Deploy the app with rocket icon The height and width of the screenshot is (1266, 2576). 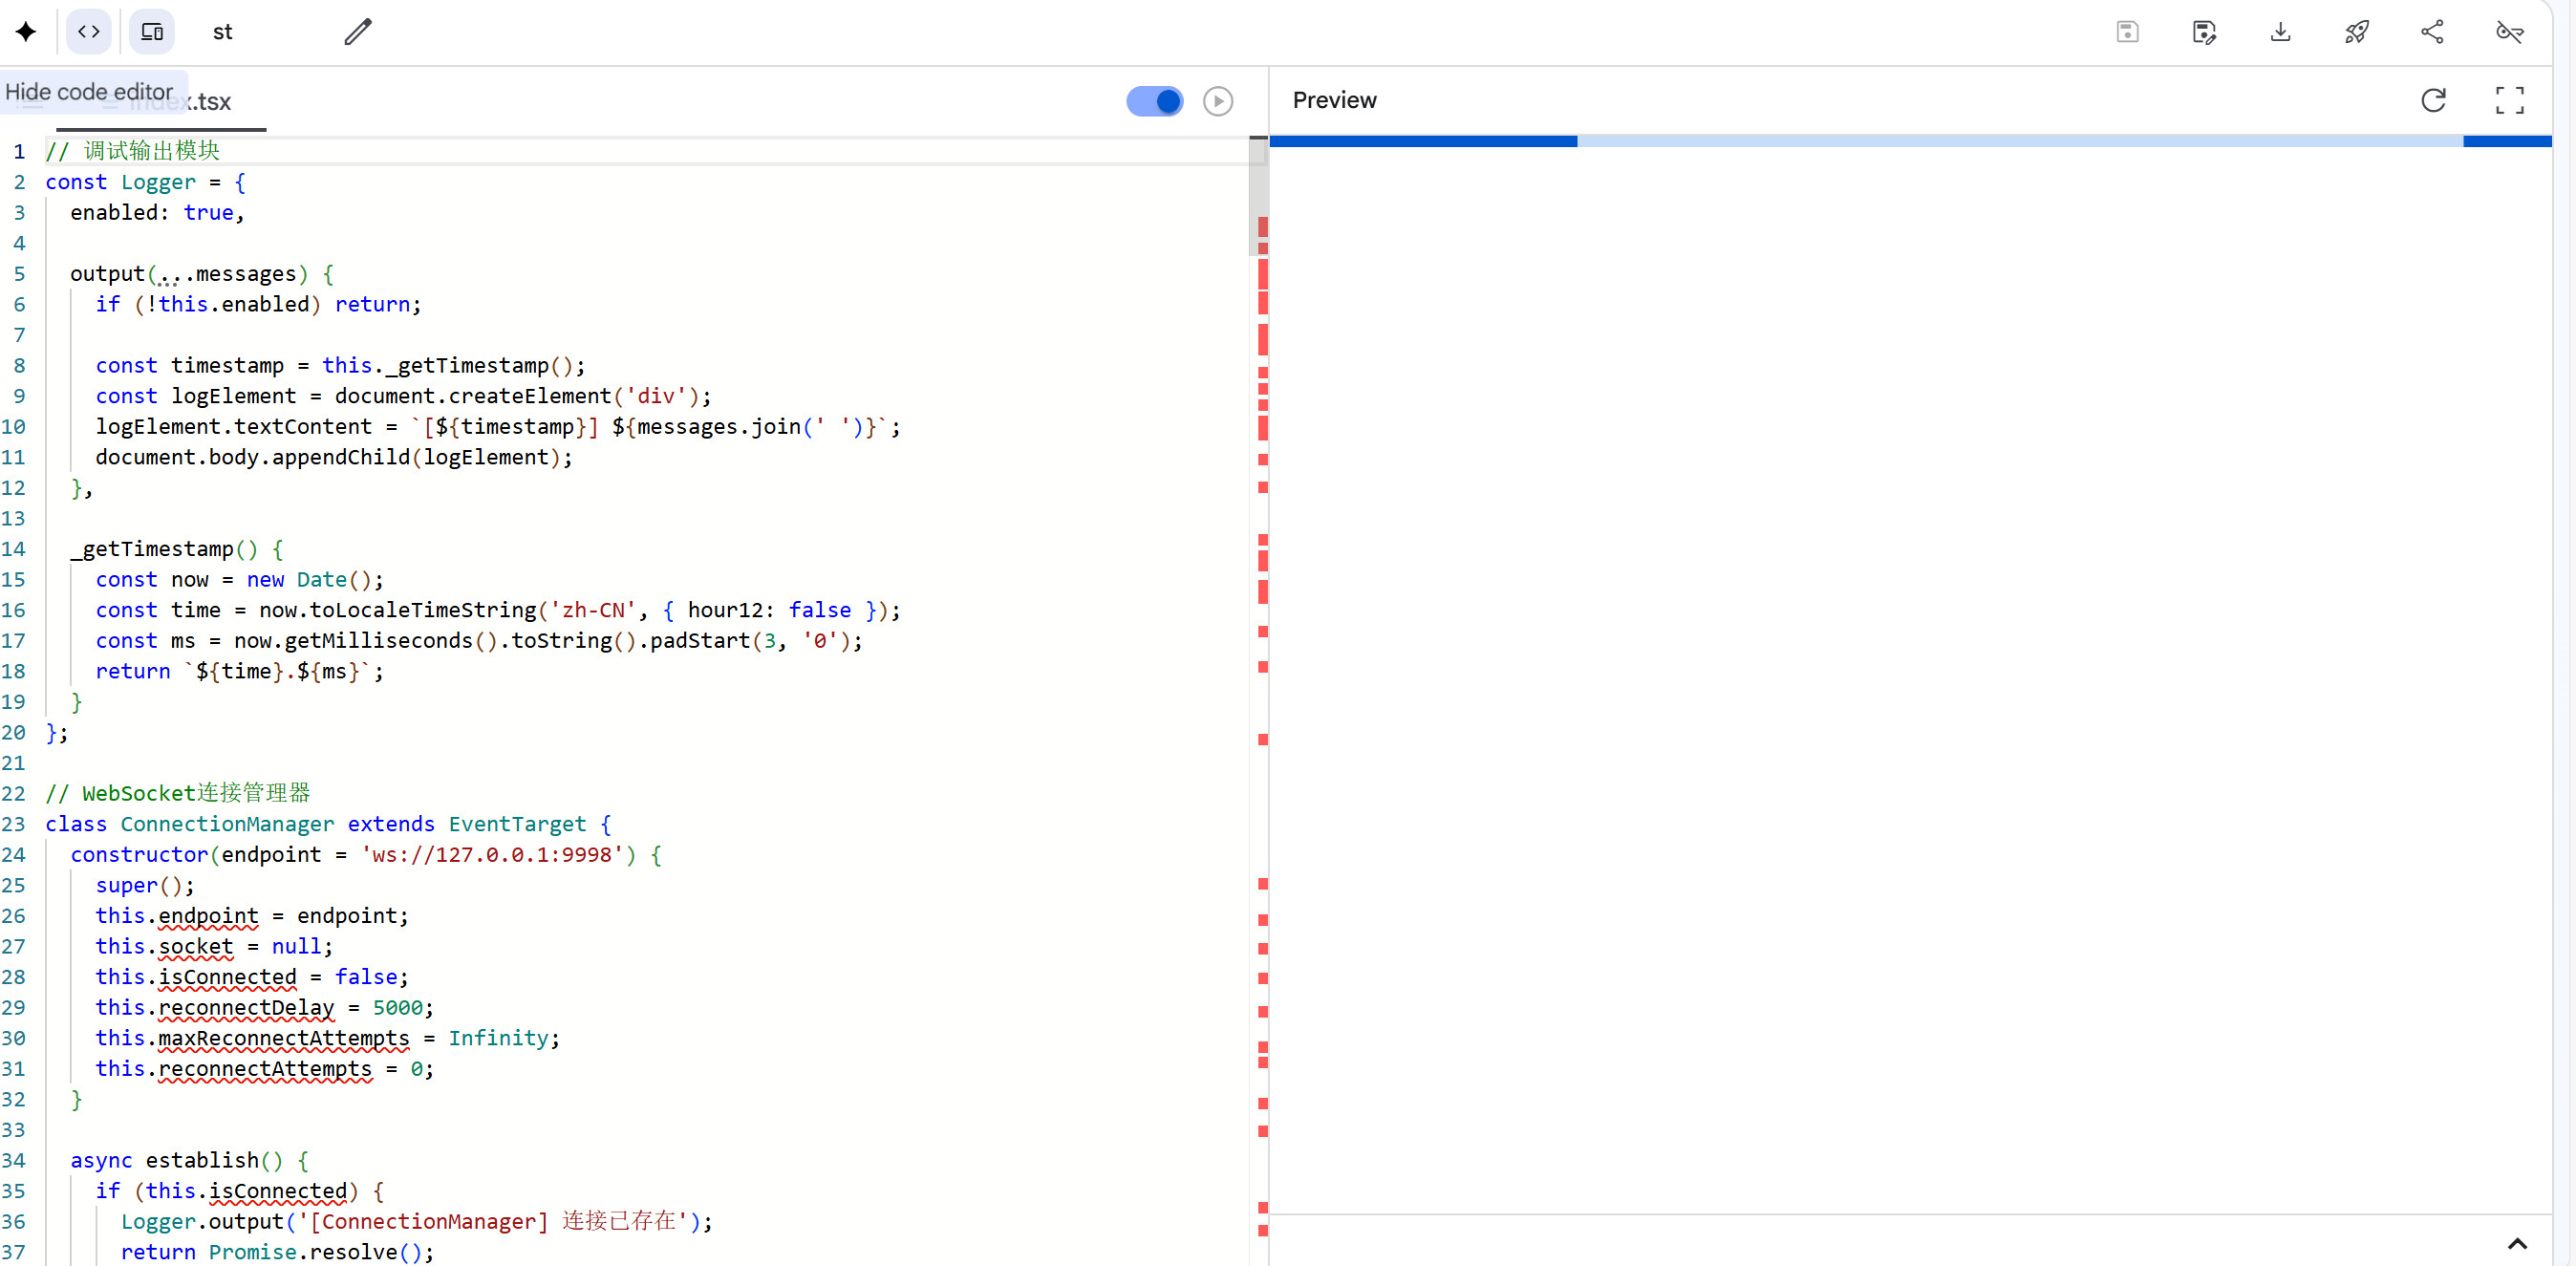point(2356,32)
